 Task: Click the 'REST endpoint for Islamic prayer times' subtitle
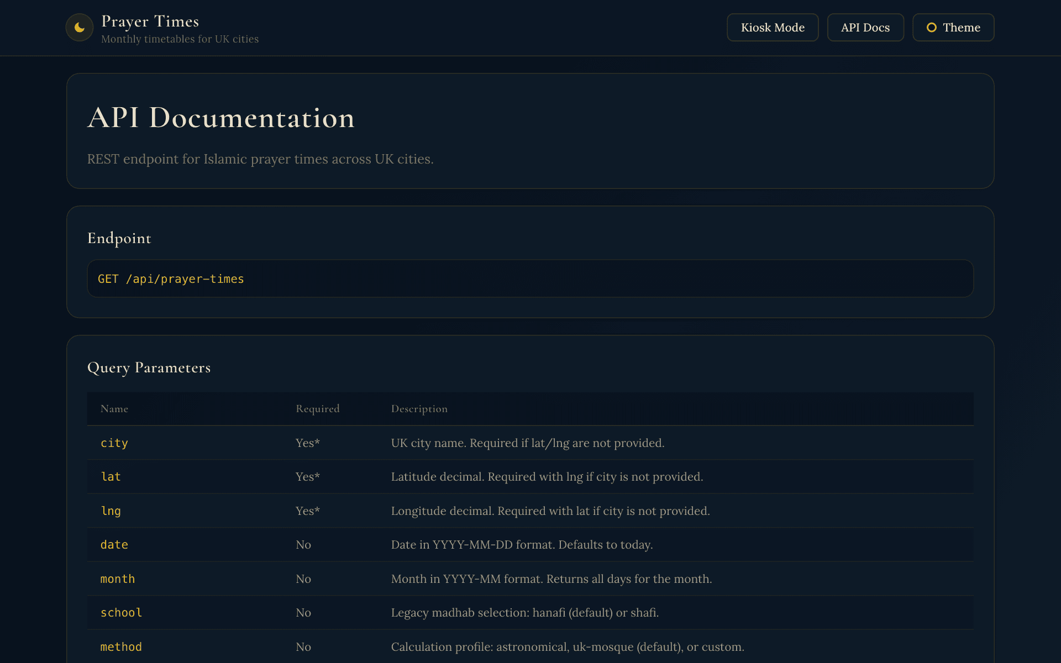coord(260,159)
